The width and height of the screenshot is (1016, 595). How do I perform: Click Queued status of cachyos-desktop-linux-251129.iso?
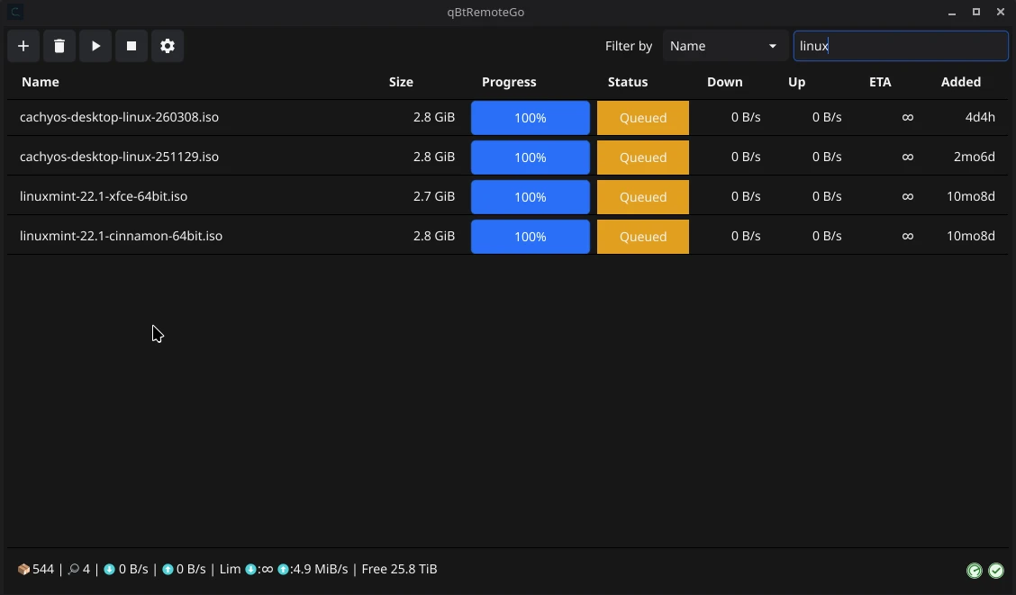coord(643,158)
